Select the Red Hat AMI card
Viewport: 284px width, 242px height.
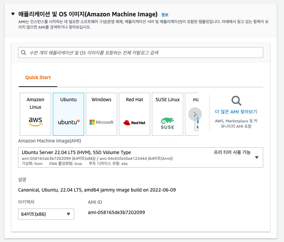135,114
